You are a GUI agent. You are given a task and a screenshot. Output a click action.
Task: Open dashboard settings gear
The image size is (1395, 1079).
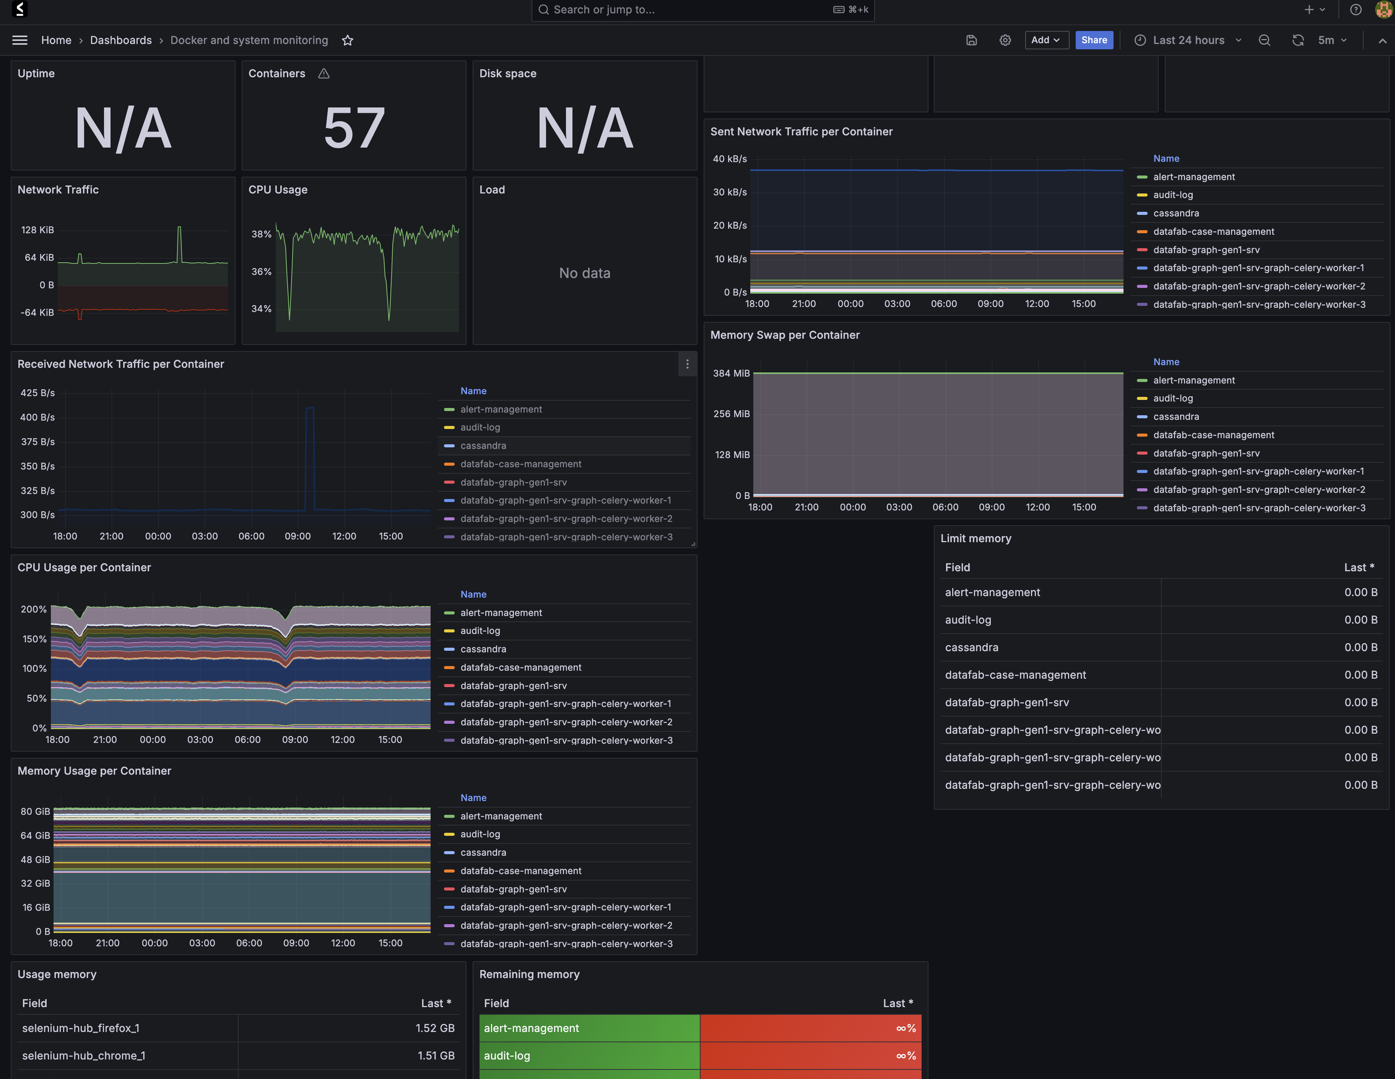click(x=1005, y=40)
